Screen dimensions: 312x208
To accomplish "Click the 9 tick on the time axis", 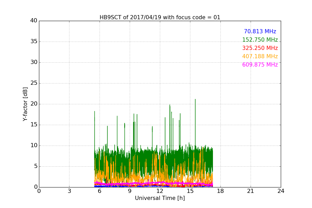I will 130,191.
